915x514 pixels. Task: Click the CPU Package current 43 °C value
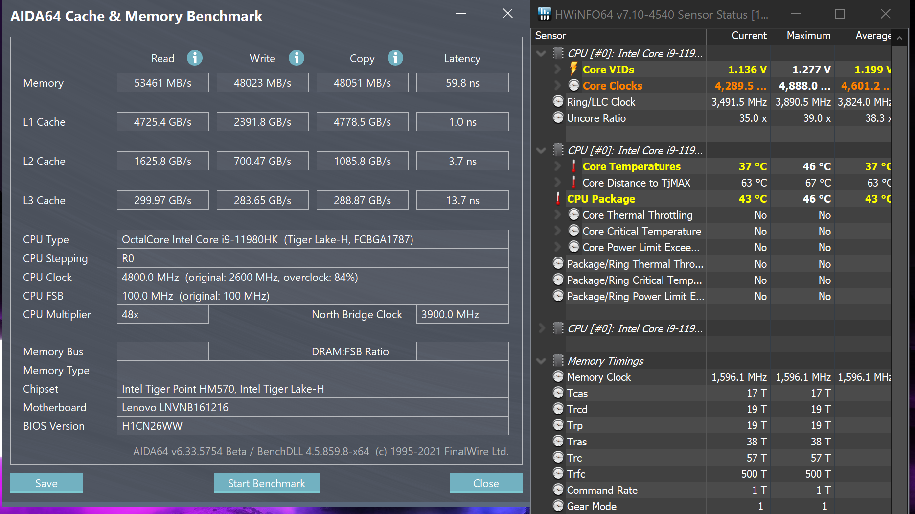(753, 199)
